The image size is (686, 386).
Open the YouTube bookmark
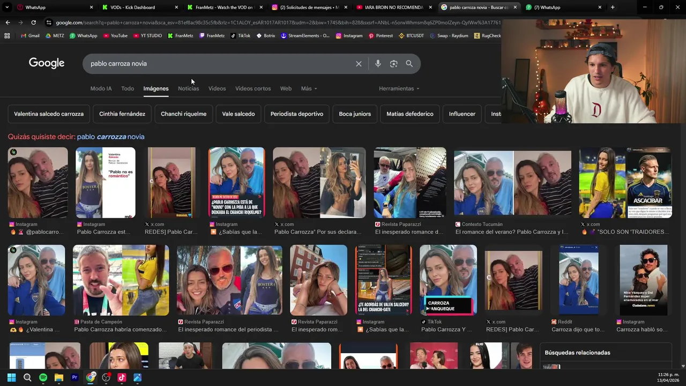pyautogui.click(x=115, y=36)
